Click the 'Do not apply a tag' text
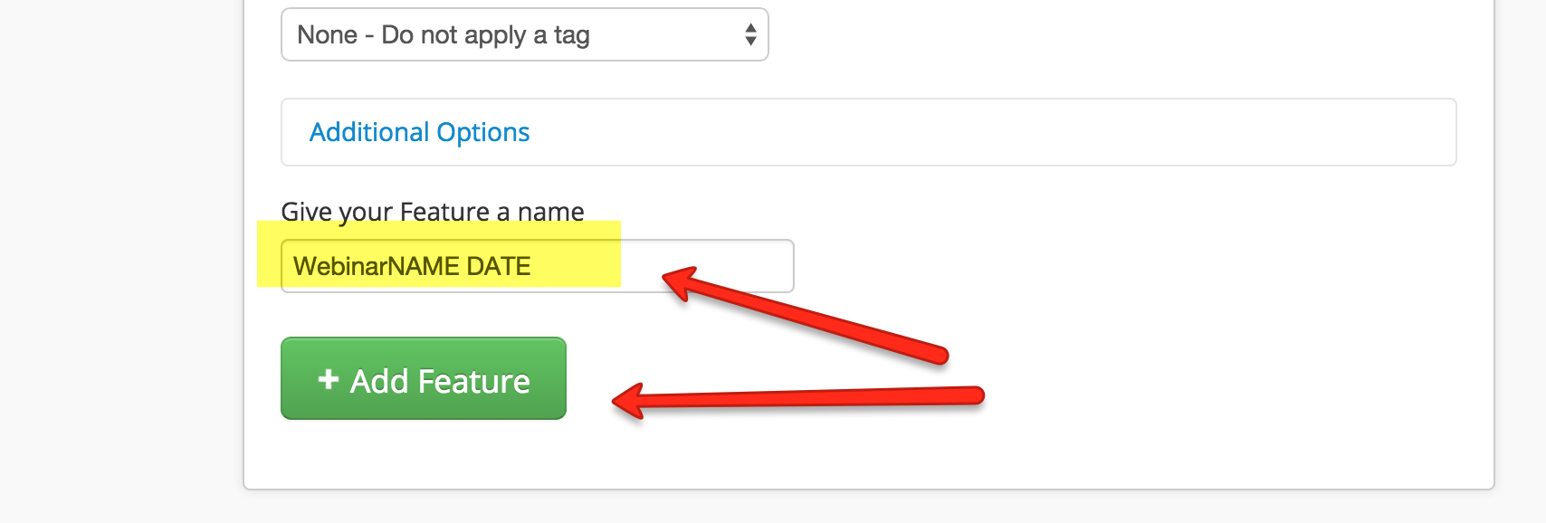The width and height of the screenshot is (1546, 523). tap(485, 34)
